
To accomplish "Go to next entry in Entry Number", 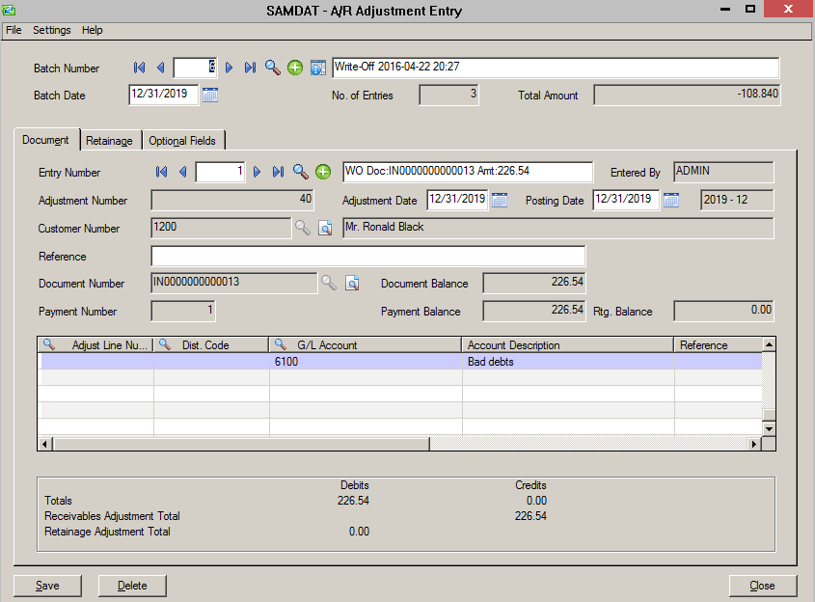I will pos(258,172).
